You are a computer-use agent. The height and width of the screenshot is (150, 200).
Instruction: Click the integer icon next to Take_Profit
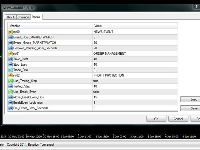coord(10,59)
